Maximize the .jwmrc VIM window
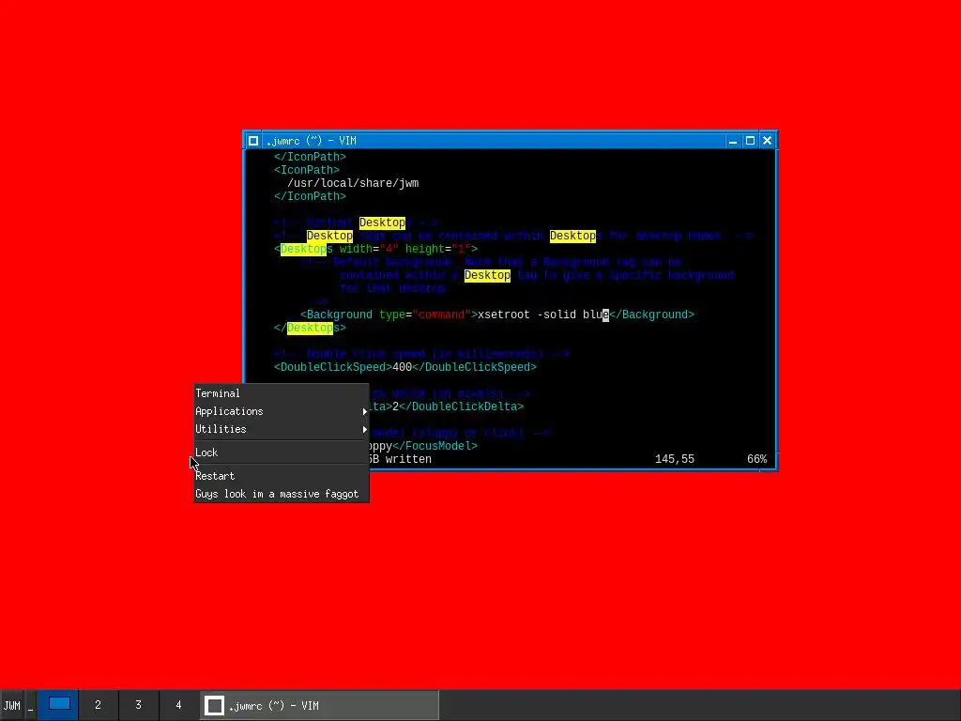961x721 pixels. pos(750,141)
